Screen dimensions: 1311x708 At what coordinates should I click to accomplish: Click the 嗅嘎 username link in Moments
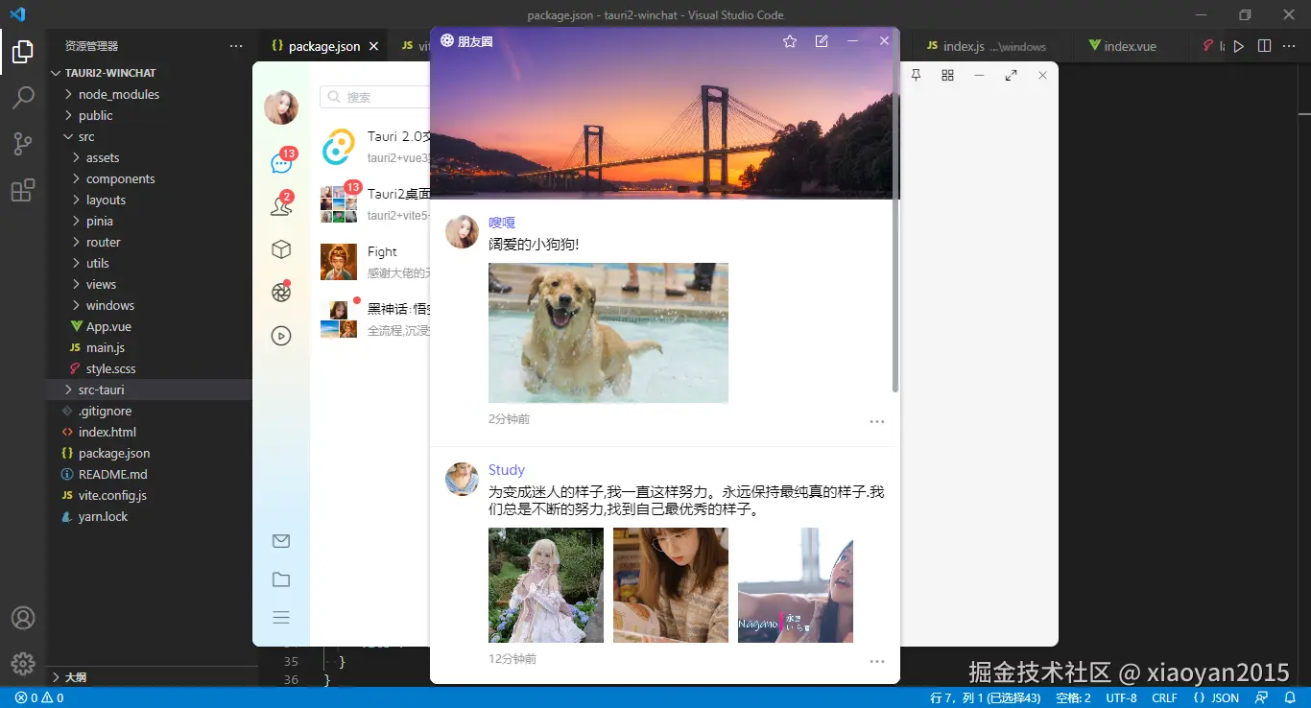[502, 222]
